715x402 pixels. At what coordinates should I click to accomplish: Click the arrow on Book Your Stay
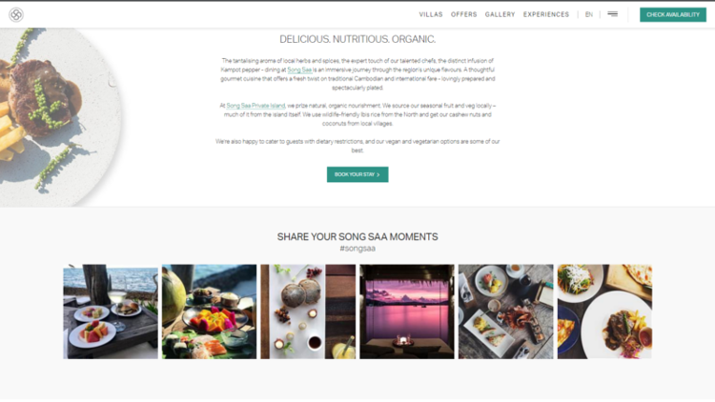coord(378,174)
